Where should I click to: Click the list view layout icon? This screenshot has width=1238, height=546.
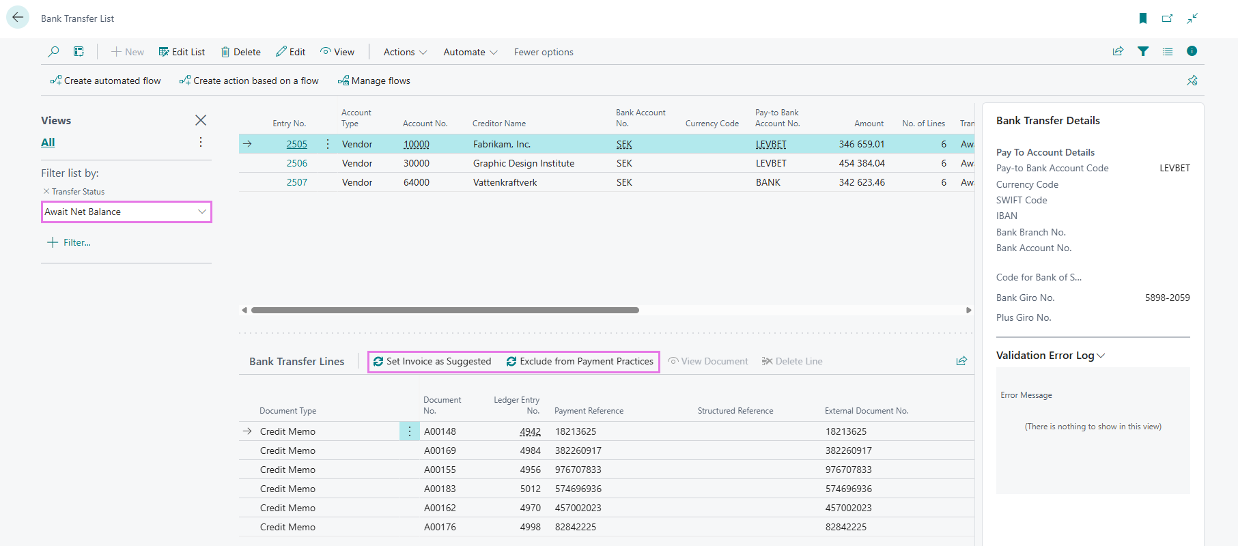point(1168,51)
